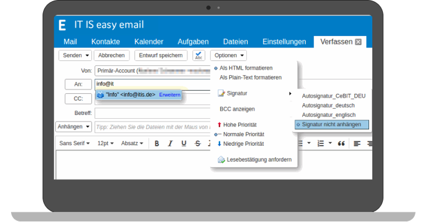Select BCC anzeigen menu entry
The image size is (426, 222).
coord(237,109)
